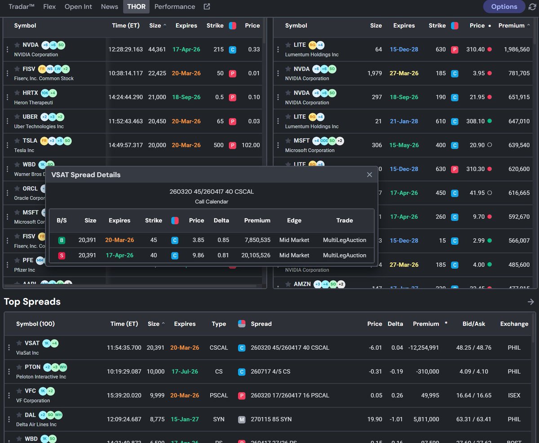Click the PTON symbol link
The width and height of the screenshot is (539, 443).
pos(33,367)
